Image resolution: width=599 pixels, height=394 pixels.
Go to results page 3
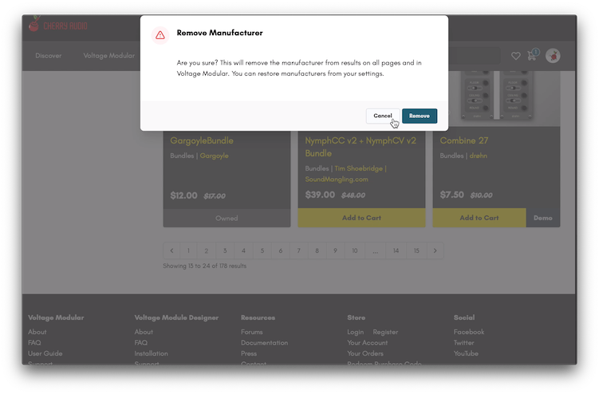(x=225, y=250)
